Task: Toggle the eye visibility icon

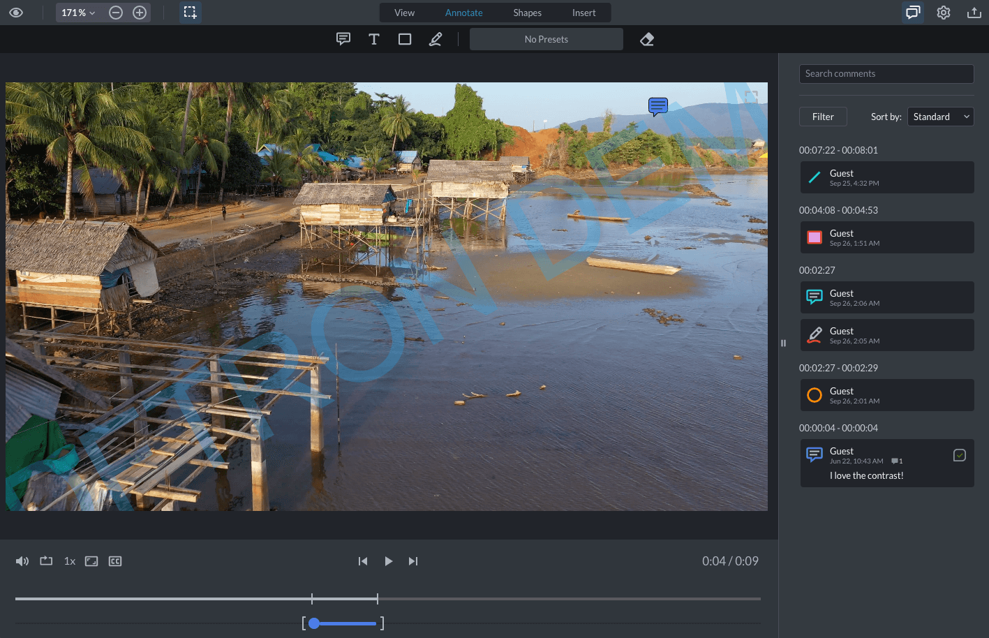Action: (16, 12)
